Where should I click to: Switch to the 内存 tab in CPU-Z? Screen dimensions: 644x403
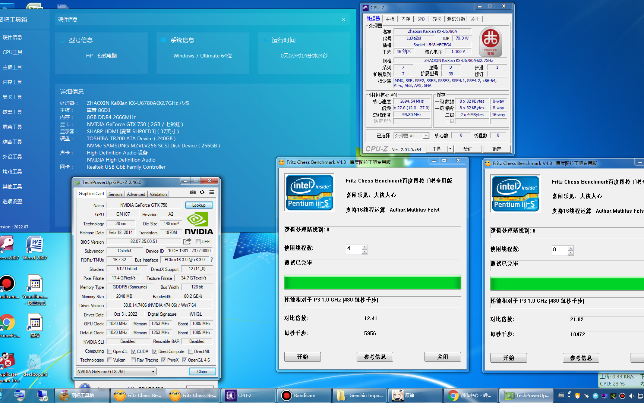406,19
